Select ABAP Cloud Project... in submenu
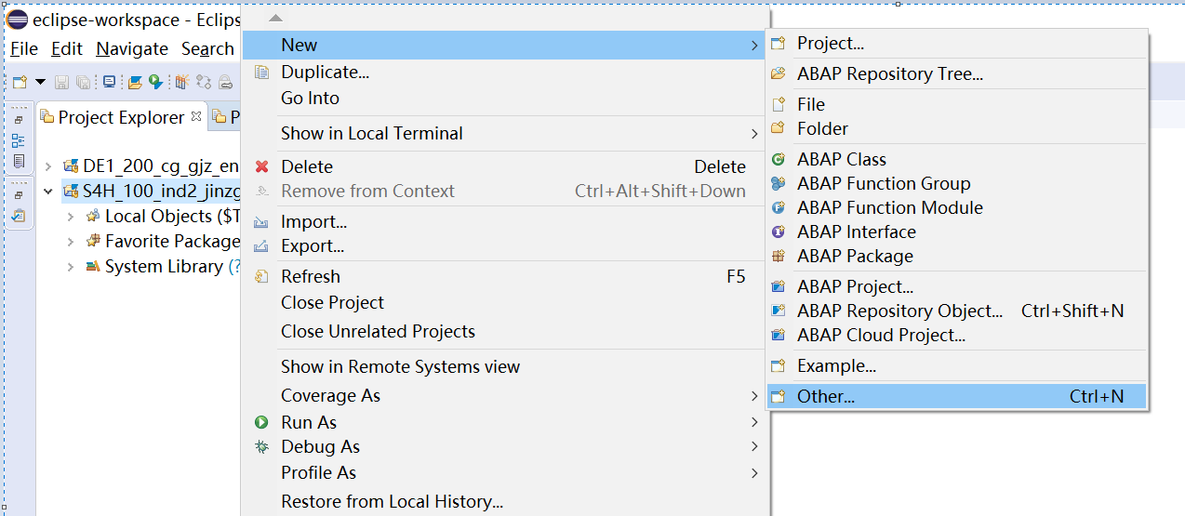The height and width of the screenshot is (516, 1185). [956, 335]
